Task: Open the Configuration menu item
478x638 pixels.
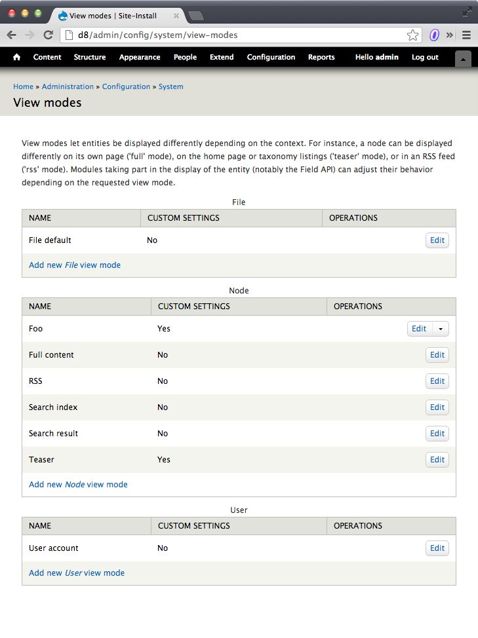Action: [271, 58]
